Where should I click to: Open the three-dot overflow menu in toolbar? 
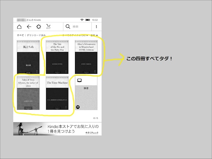96,27
